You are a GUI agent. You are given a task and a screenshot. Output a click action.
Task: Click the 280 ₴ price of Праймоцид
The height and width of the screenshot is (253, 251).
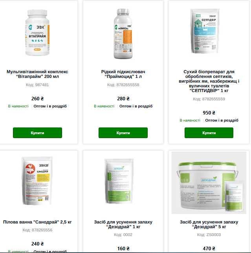pos(123,99)
